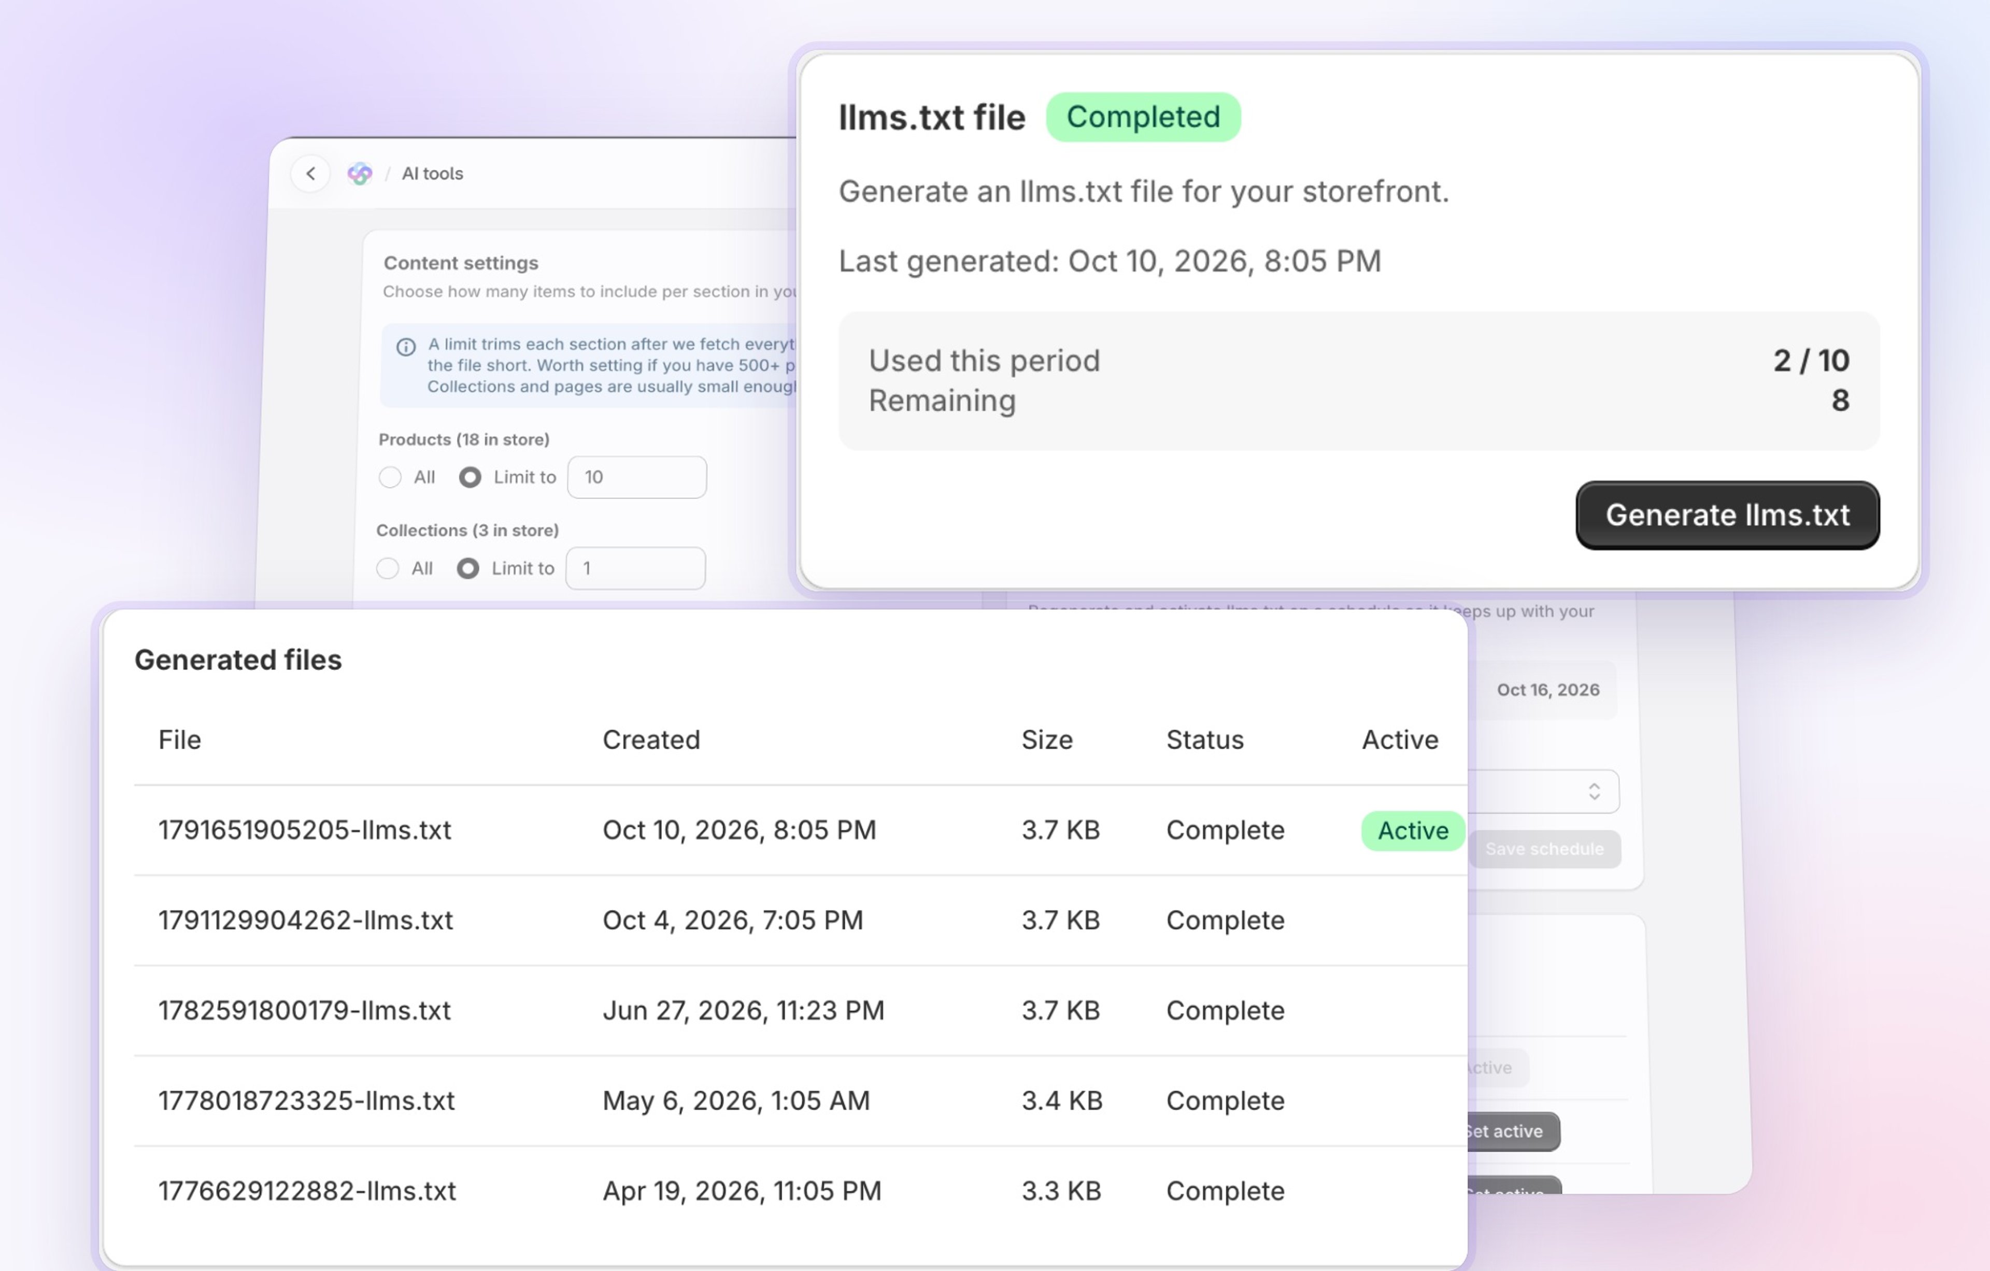Click the Generate llms.txt button

tap(1727, 515)
